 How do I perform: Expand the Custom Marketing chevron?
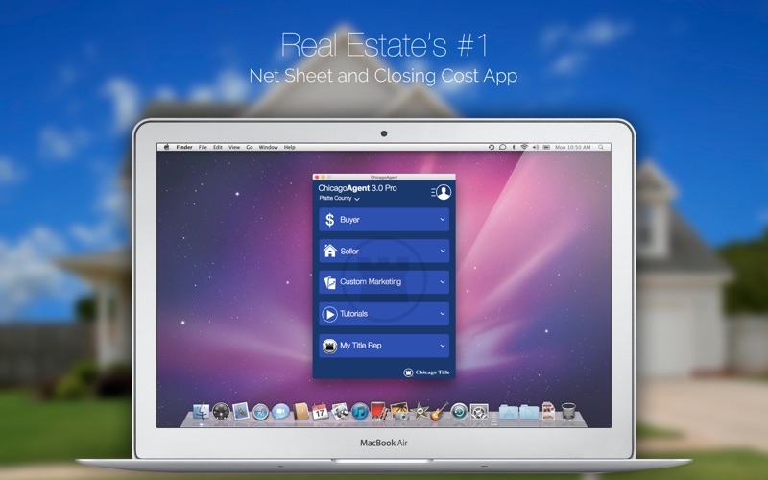click(x=443, y=282)
